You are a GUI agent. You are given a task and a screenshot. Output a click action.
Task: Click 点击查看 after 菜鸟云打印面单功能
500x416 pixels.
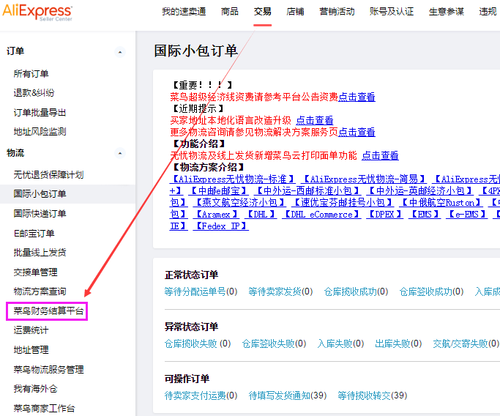point(380,155)
